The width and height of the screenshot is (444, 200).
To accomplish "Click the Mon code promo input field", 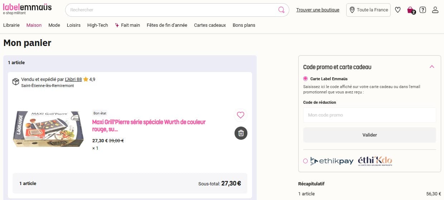I will tap(370, 115).
